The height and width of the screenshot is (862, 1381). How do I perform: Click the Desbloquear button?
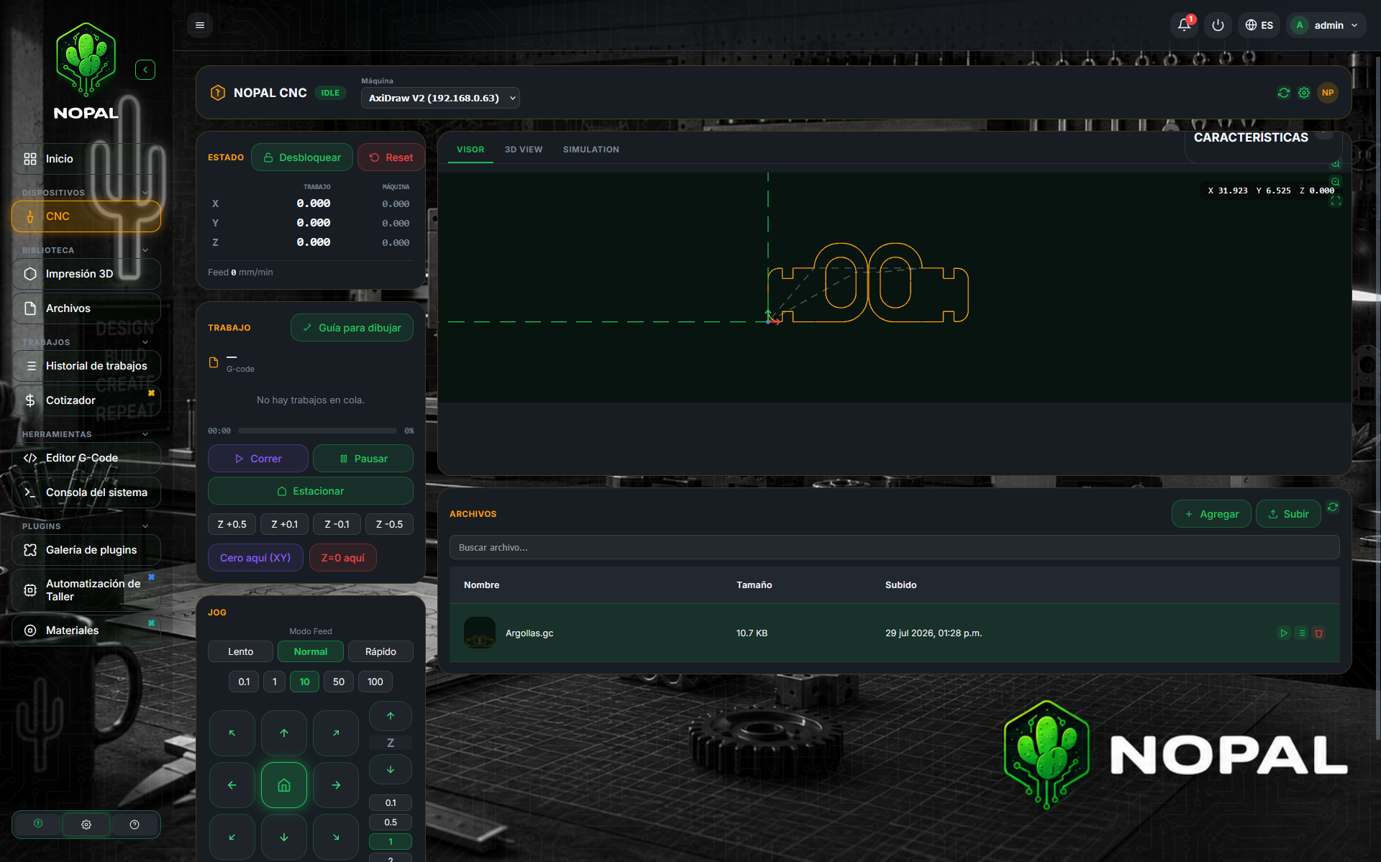tap(302, 157)
